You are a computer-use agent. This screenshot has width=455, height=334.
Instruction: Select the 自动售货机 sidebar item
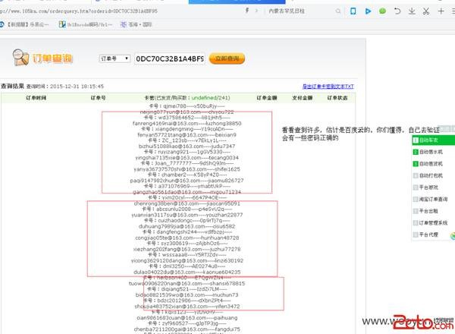(431, 163)
